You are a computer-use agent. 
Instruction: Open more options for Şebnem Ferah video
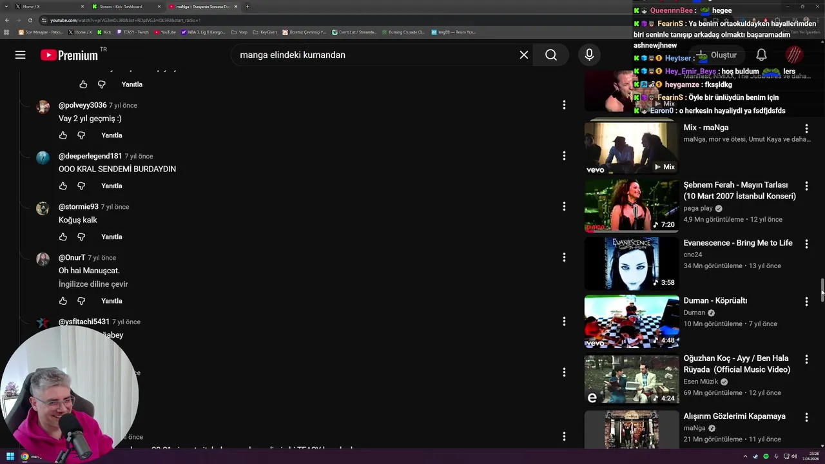point(806,186)
